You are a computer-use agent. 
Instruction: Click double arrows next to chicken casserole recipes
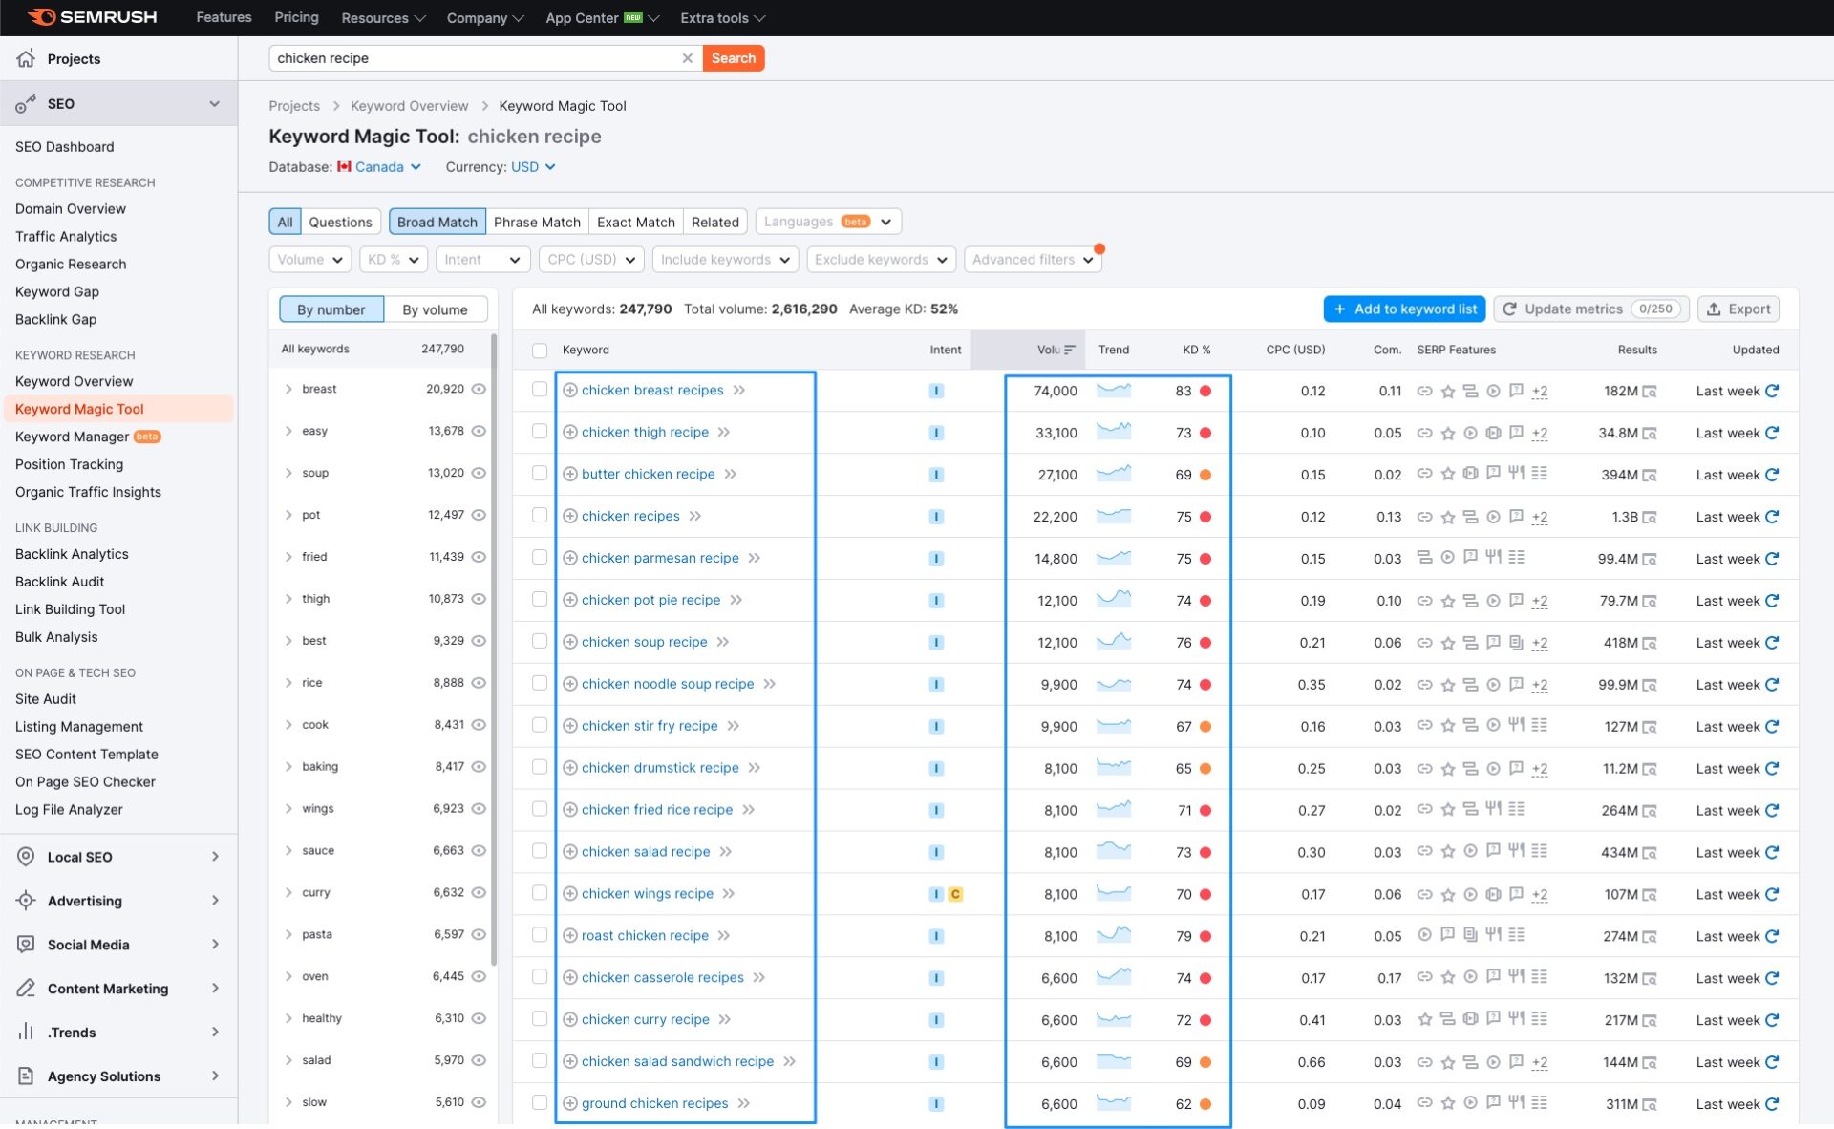(759, 978)
